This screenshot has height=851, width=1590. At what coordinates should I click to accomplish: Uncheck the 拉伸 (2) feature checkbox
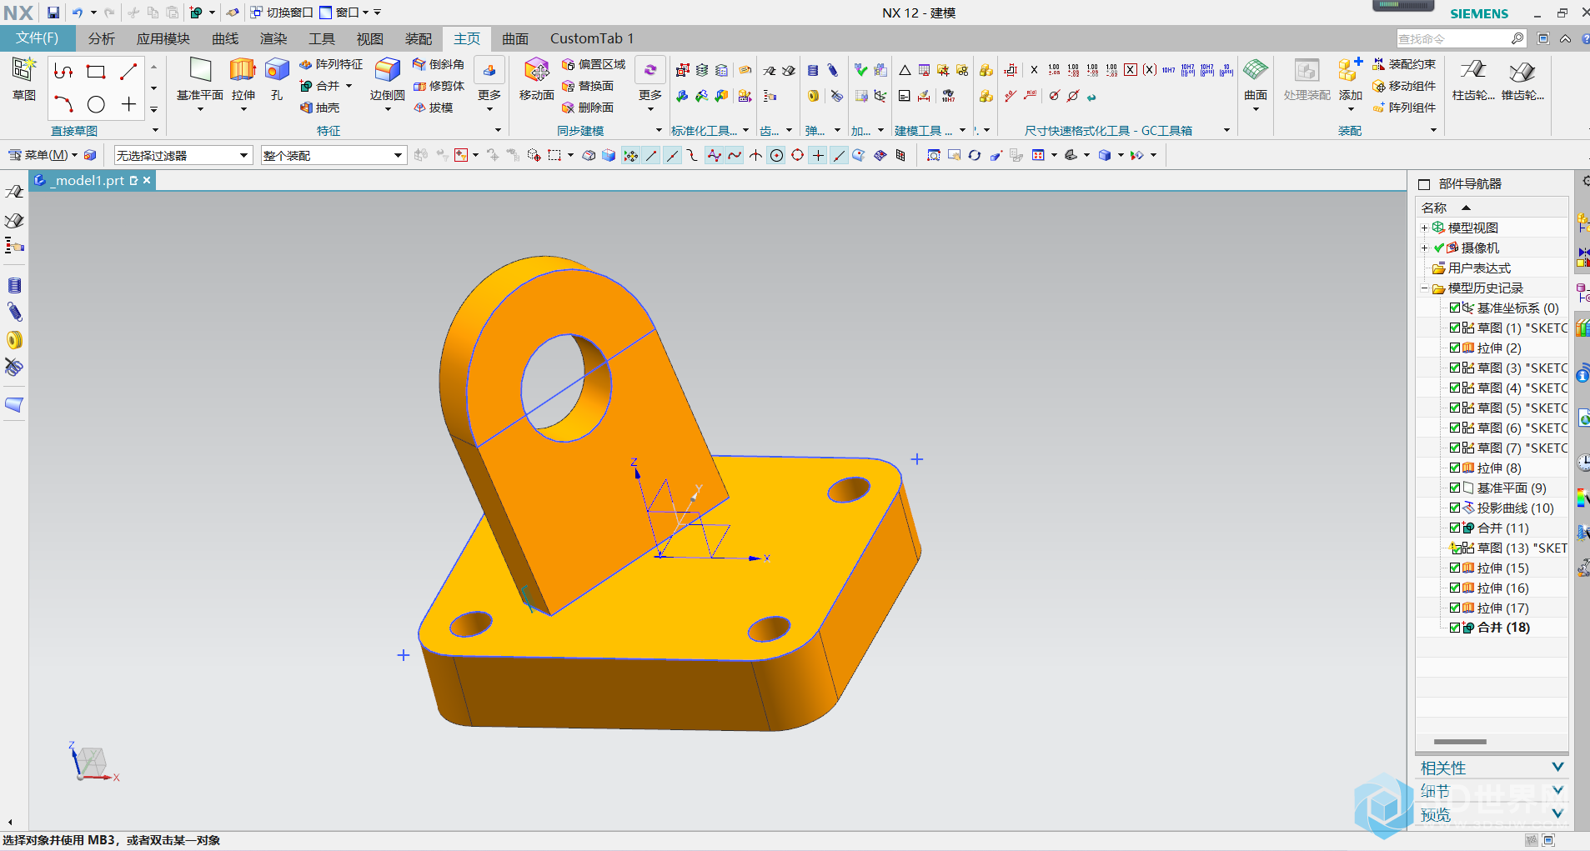pyautogui.click(x=1455, y=348)
